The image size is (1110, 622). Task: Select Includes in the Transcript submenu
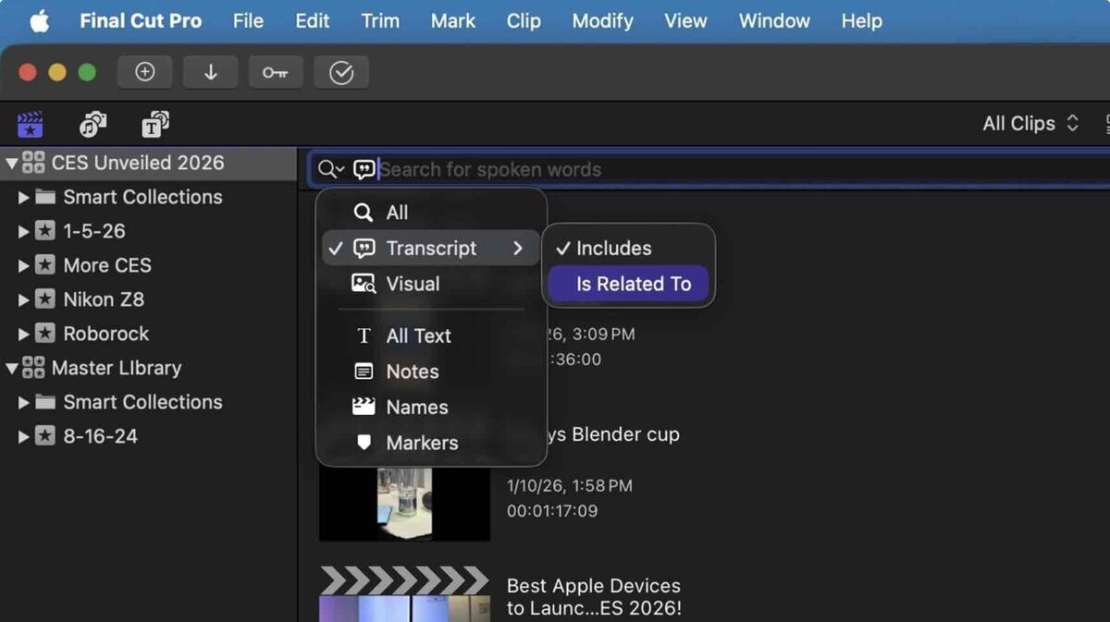coord(628,248)
